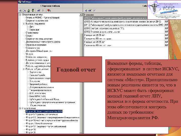Click the Сборники таблиц panel header
Image resolution: width=181 pixels, height=136 pixels.
tap(50, 6)
